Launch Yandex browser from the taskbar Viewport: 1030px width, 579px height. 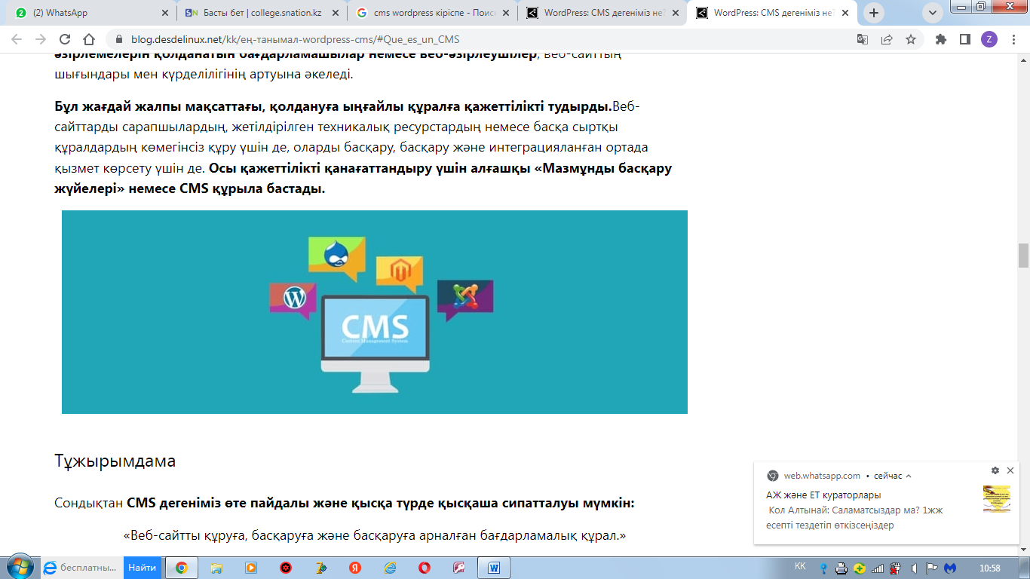tap(355, 568)
